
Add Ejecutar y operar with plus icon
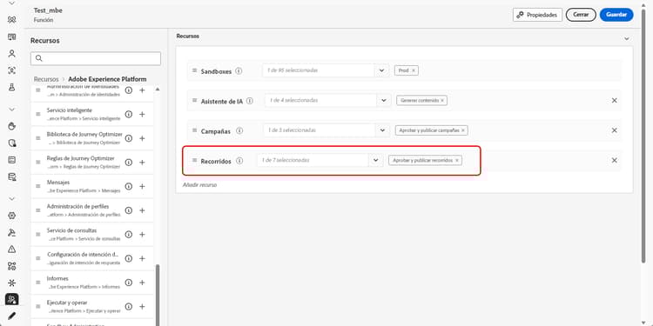[142, 307]
